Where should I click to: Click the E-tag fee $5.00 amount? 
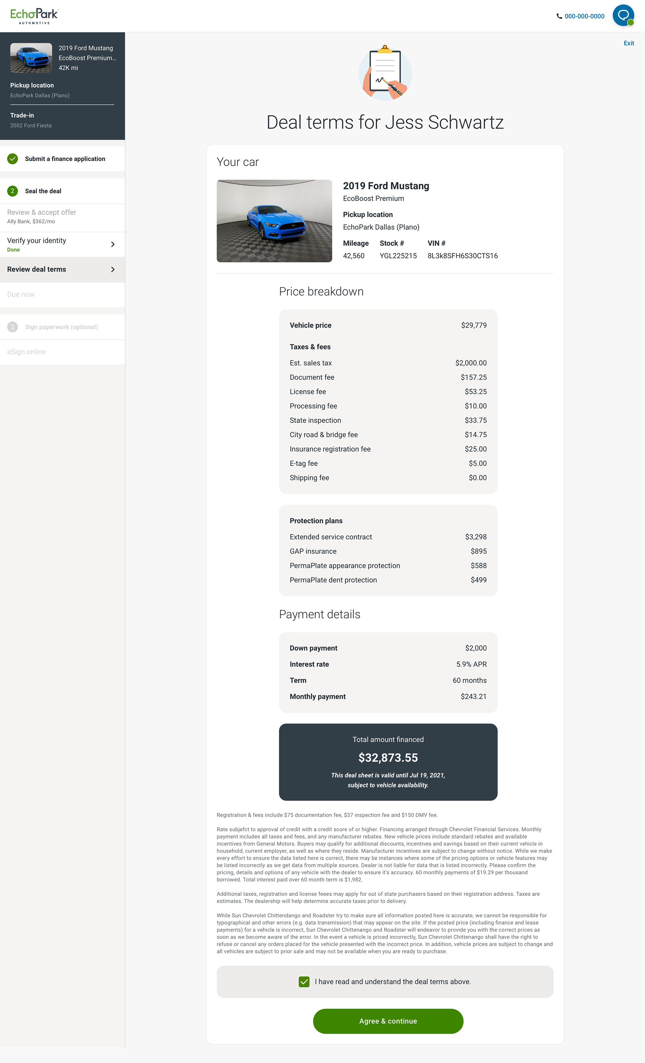pos(478,463)
